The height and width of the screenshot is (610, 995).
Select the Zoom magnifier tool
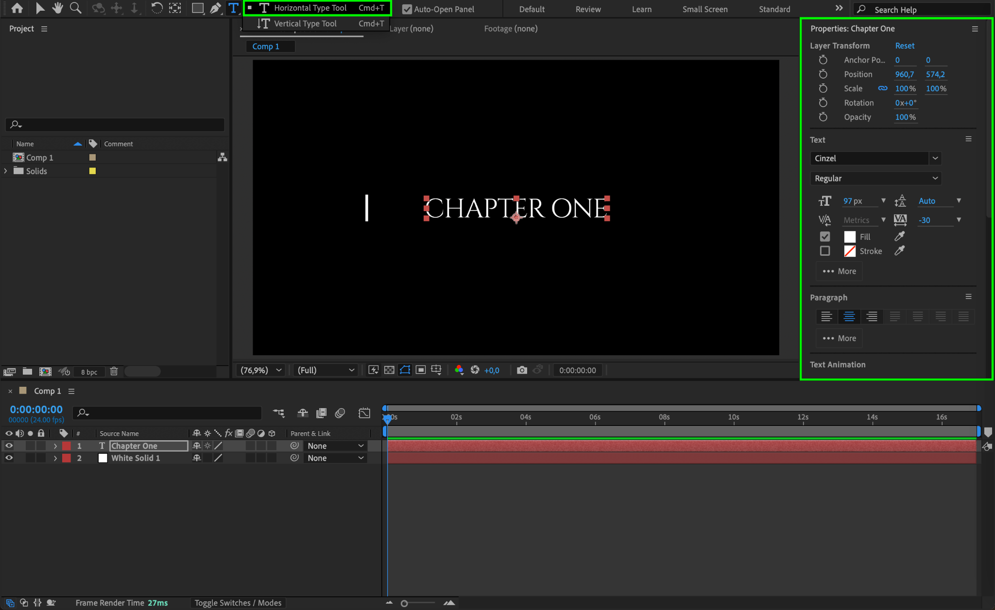[x=75, y=8]
